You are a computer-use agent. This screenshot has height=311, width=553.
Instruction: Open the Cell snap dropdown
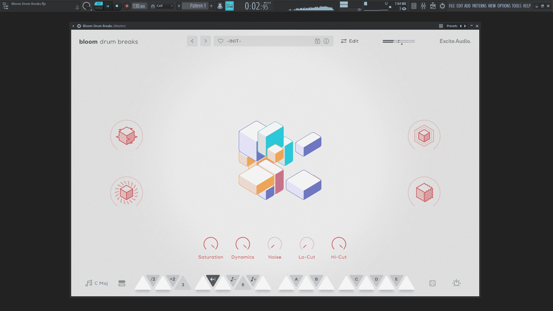pos(164,6)
